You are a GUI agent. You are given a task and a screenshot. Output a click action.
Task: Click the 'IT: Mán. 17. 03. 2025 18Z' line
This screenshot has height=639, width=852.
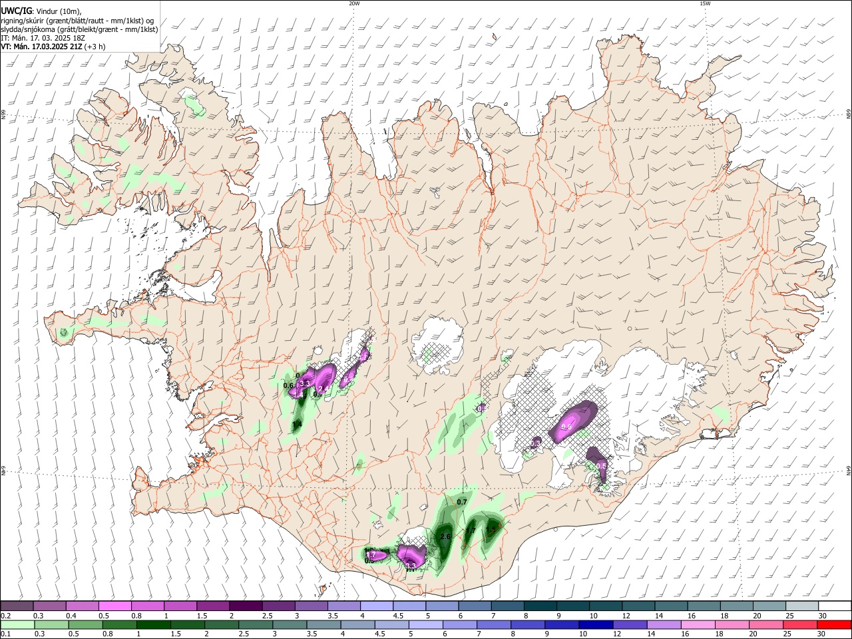coord(44,38)
